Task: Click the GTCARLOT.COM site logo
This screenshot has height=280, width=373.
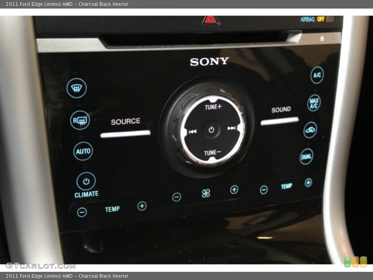Action: coord(40,266)
